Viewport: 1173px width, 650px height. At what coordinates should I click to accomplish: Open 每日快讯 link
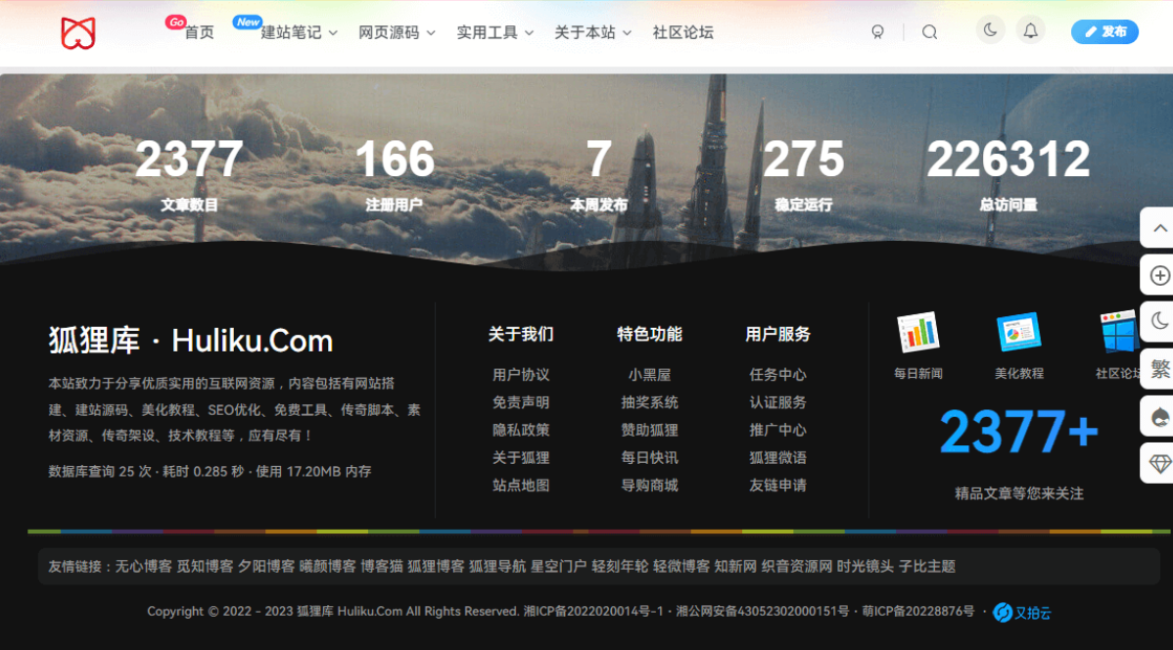pyautogui.click(x=649, y=458)
